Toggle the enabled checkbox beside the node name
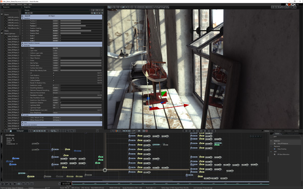 tap(22, 16)
